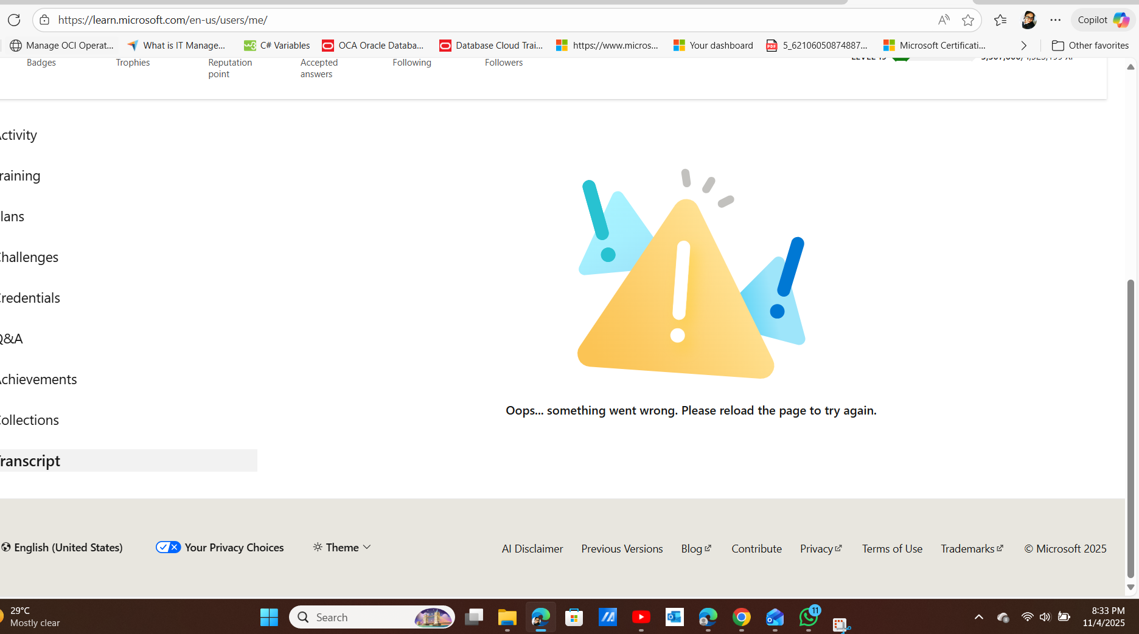1139x634 pixels.
Task: Expand the overflow favorites chevron
Action: click(x=1023, y=46)
